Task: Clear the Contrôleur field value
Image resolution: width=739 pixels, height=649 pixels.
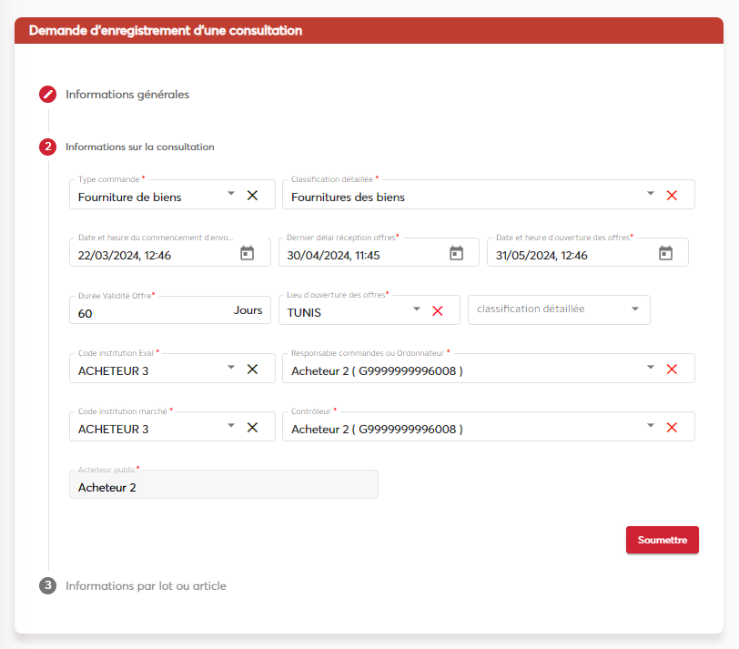Action: tap(672, 428)
